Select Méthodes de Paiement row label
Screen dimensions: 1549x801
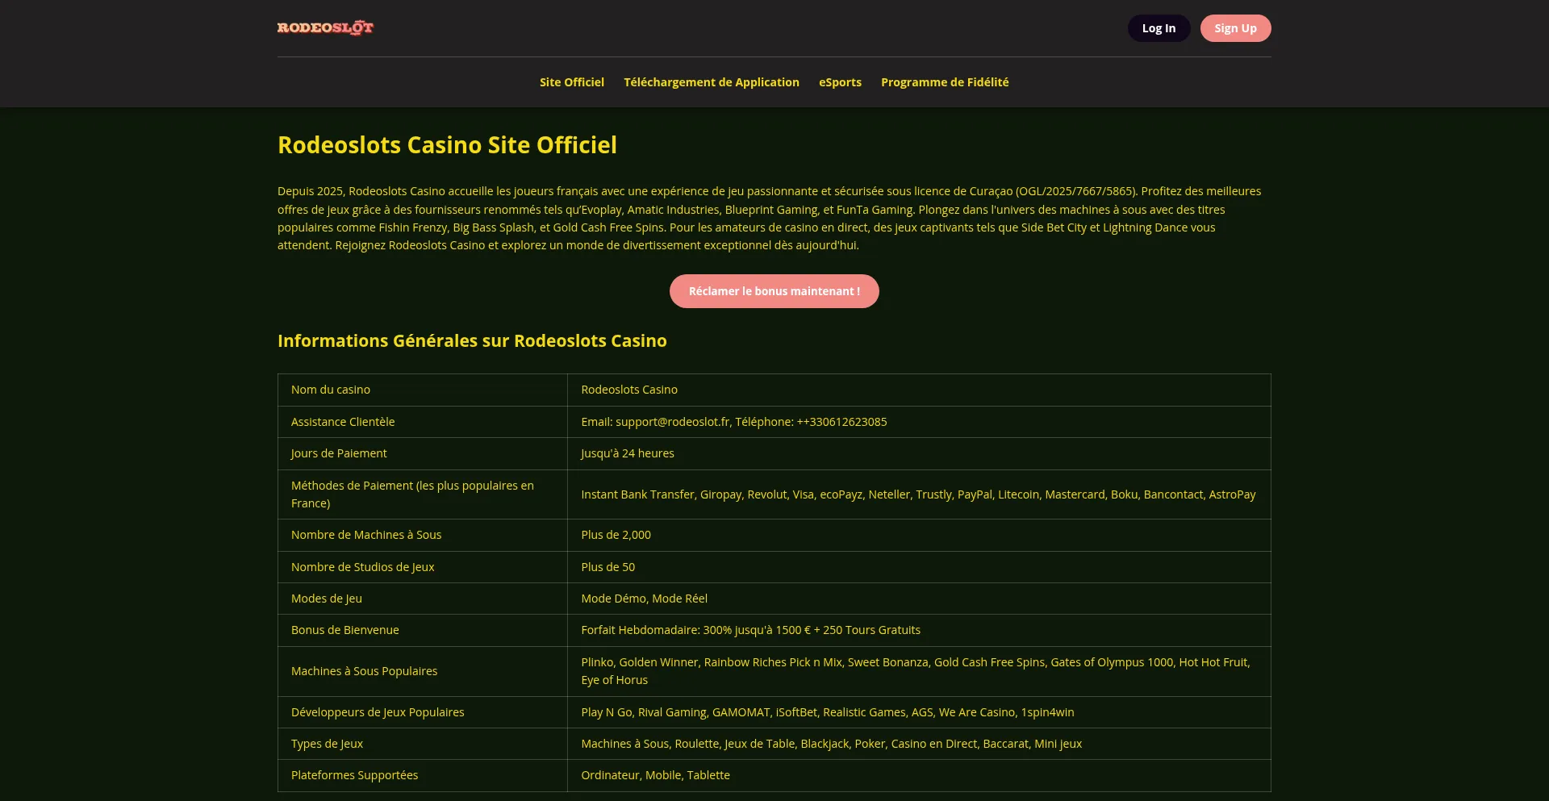[x=423, y=494]
